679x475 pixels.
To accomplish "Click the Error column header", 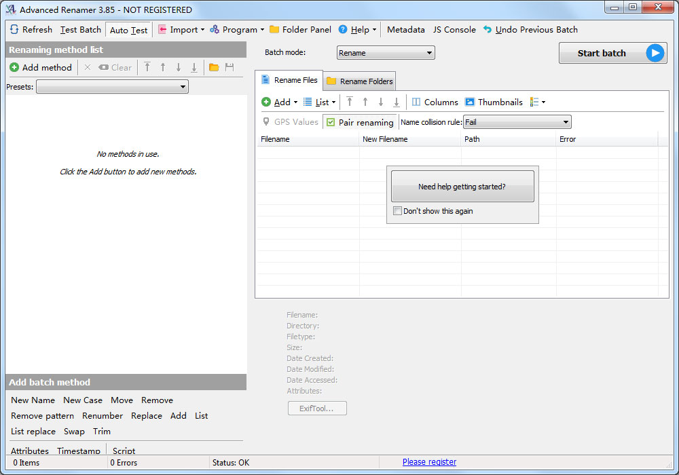I will [x=606, y=139].
